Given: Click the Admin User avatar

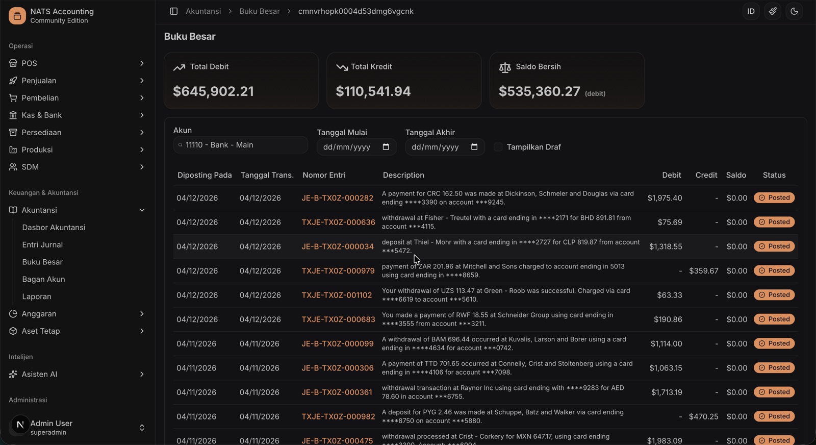Looking at the screenshot, I should coord(20,425).
